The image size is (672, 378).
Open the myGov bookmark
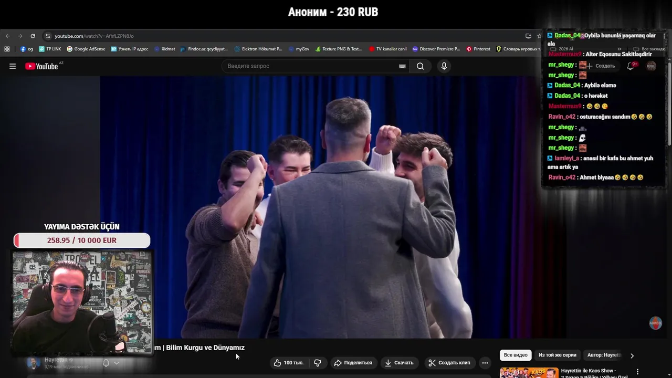coord(299,49)
